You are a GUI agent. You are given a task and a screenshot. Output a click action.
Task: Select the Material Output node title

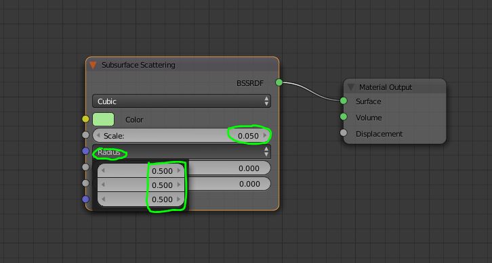[x=386, y=87]
